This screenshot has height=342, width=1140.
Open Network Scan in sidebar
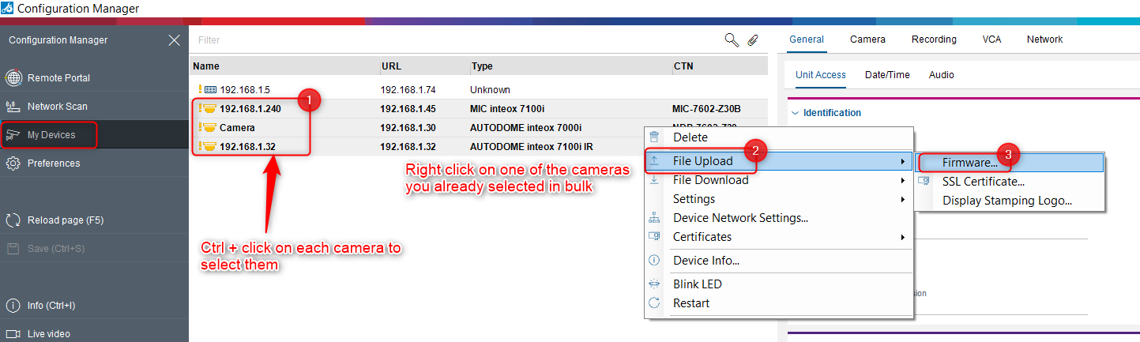point(57,107)
